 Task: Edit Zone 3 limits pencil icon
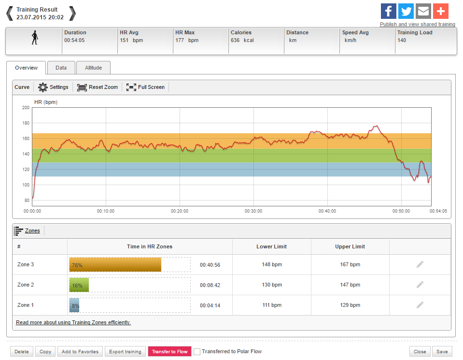[x=420, y=264]
